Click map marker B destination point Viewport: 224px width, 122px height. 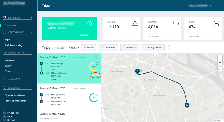(137, 71)
